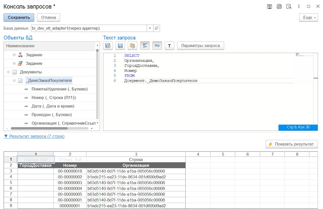Open the 'Еще' menu

coord(308,18)
